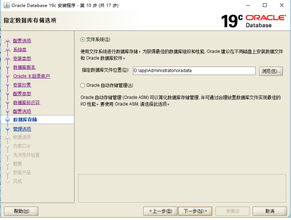Click the database file location input field

pyautogui.click(x=194, y=71)
